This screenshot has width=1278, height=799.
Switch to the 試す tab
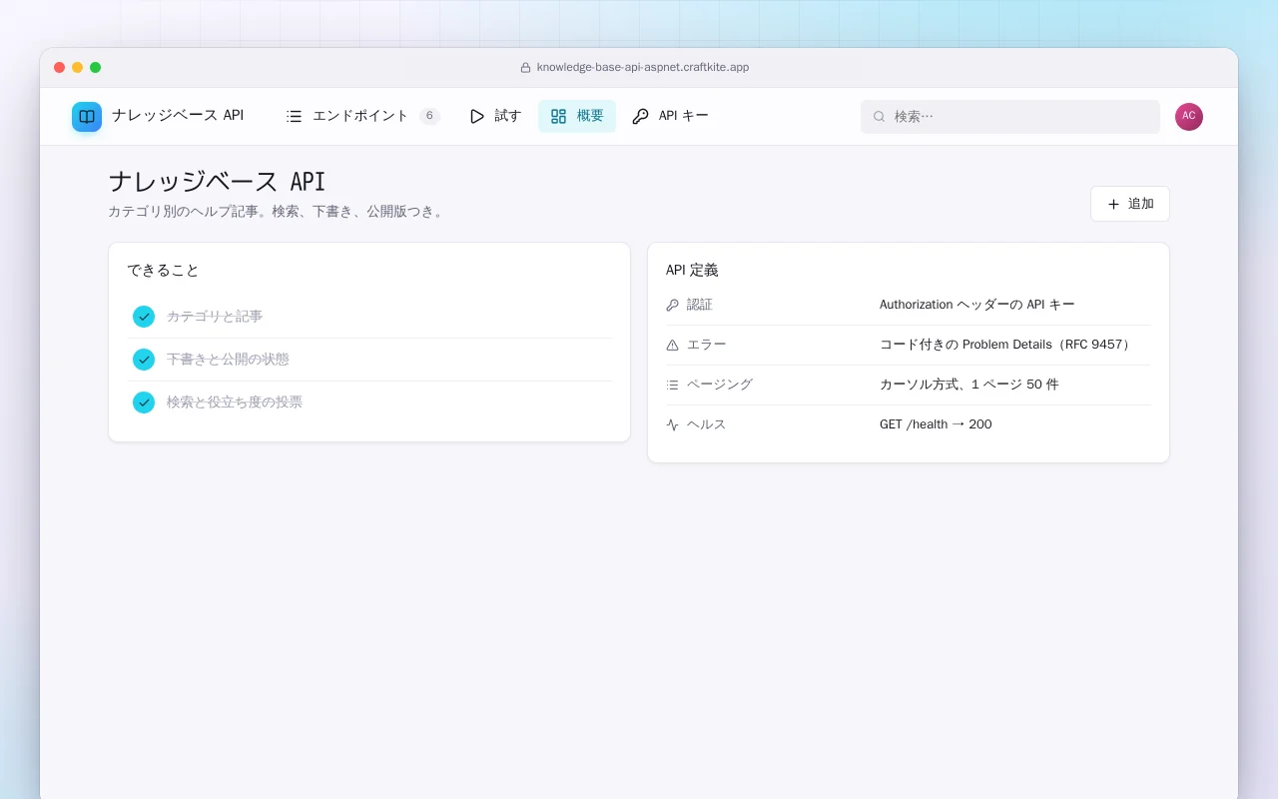pyautogui.click(x=495, y=116)
